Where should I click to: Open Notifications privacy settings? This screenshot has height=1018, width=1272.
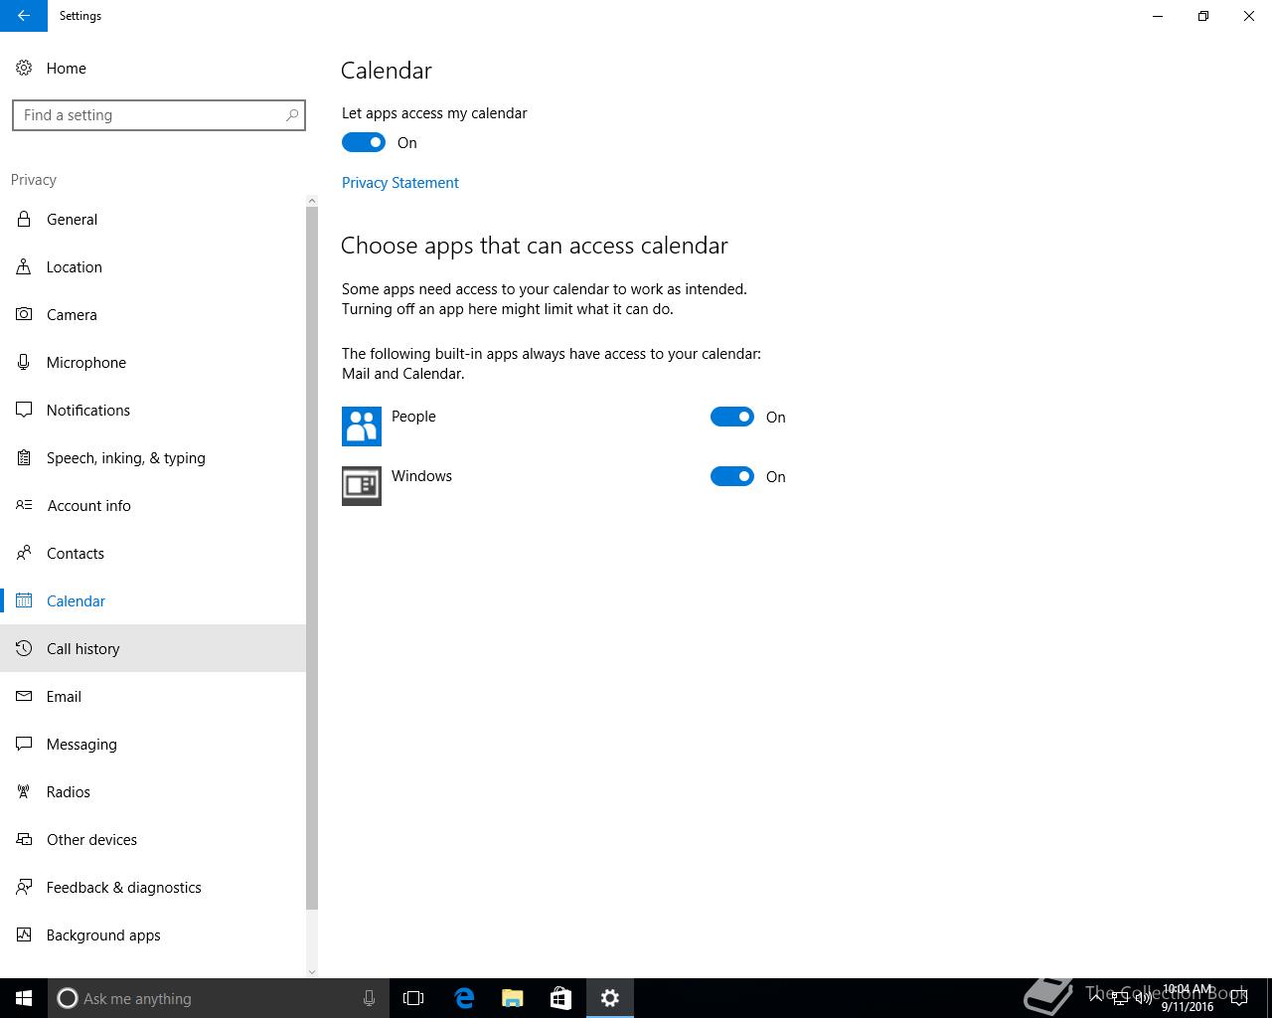(153, 410)
